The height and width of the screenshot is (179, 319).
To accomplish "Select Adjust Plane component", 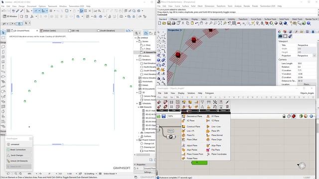I will click(190, 145).
